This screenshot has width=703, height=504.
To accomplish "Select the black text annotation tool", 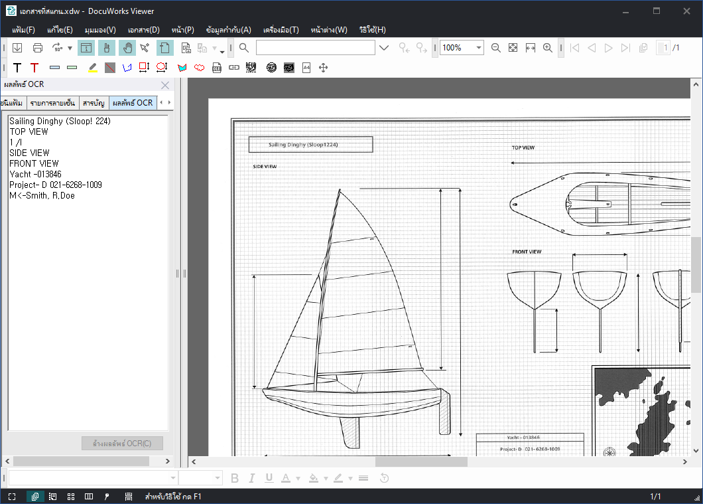I will 17,68.
